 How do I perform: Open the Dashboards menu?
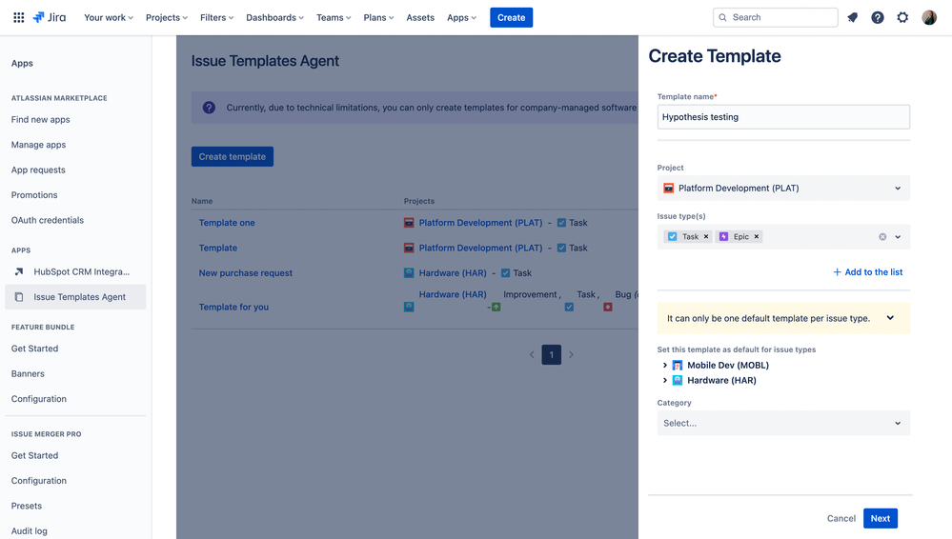coord(275,17)
